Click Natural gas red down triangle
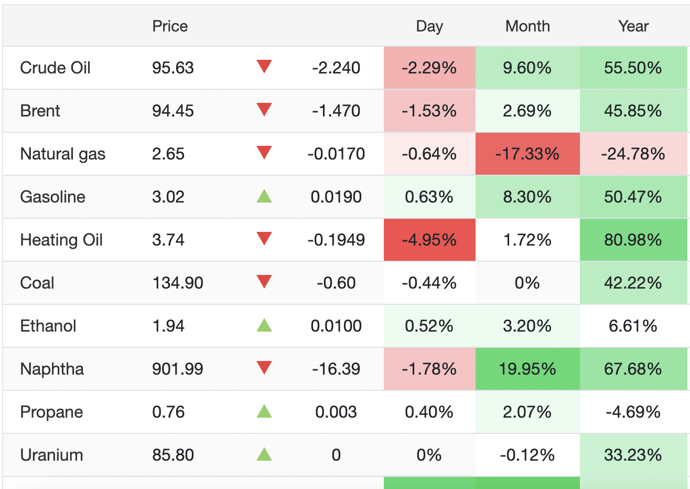This screenshot has width=690, height=489. point(264,153)
